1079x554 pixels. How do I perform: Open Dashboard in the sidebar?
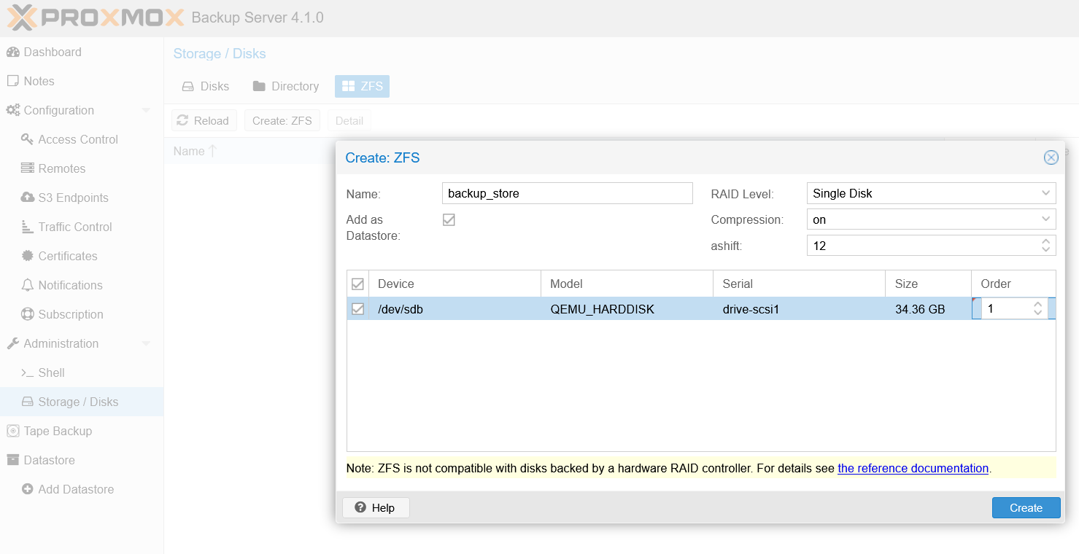(x=82, y=52)
